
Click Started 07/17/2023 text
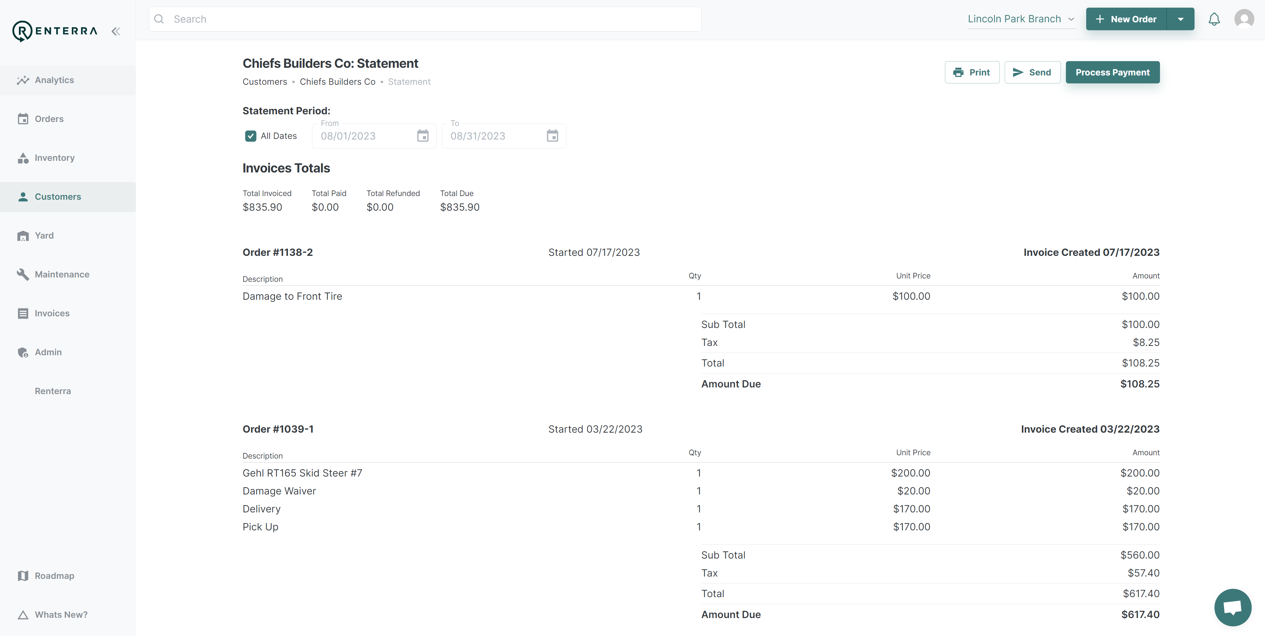point(594,253)
